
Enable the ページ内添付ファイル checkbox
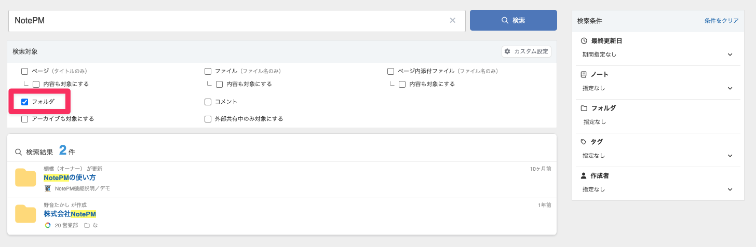click(391, 71)
